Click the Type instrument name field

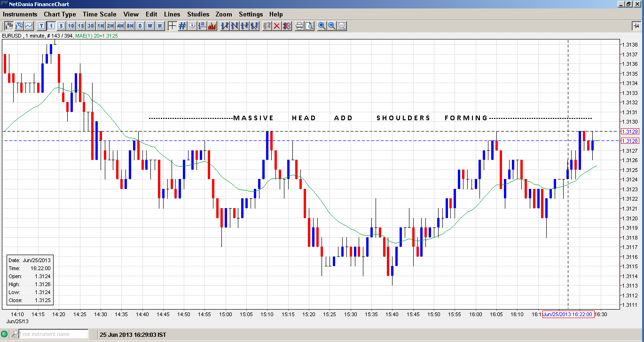click(53, 334)
